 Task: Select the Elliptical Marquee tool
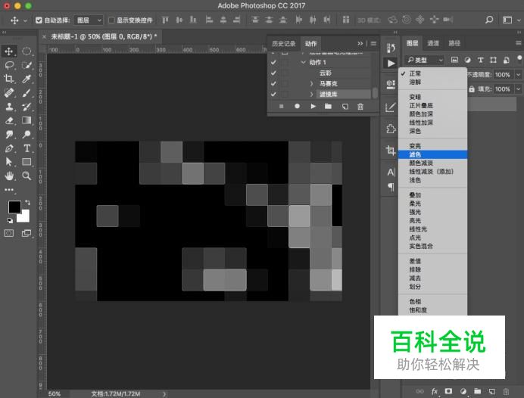tap(27, 51)
